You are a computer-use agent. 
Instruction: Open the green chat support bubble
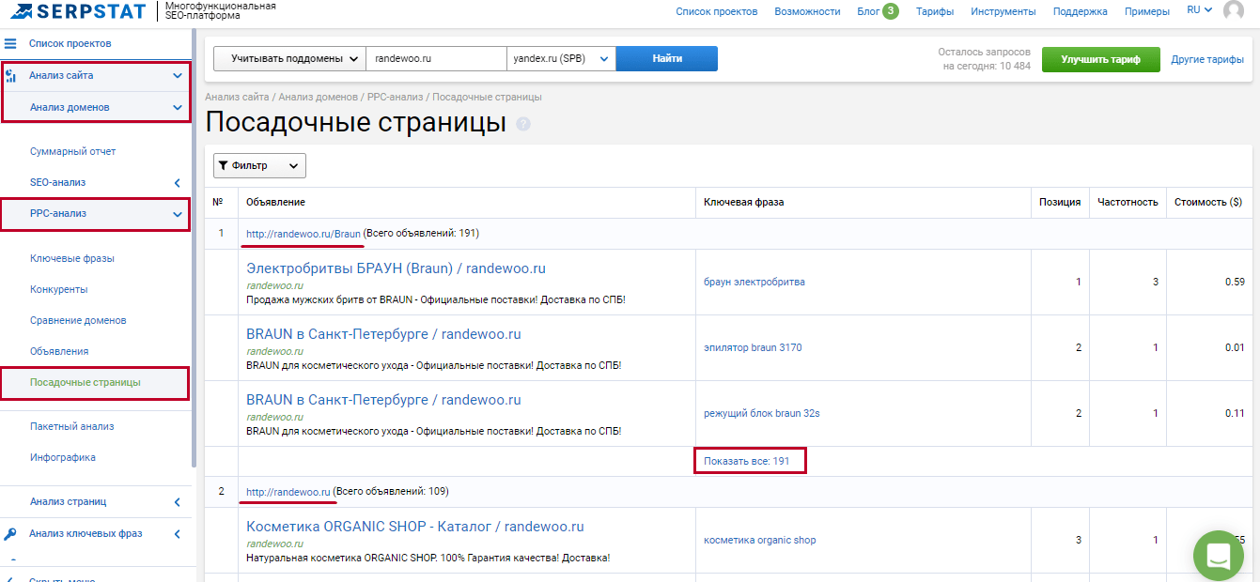(x=1218, y=555)
